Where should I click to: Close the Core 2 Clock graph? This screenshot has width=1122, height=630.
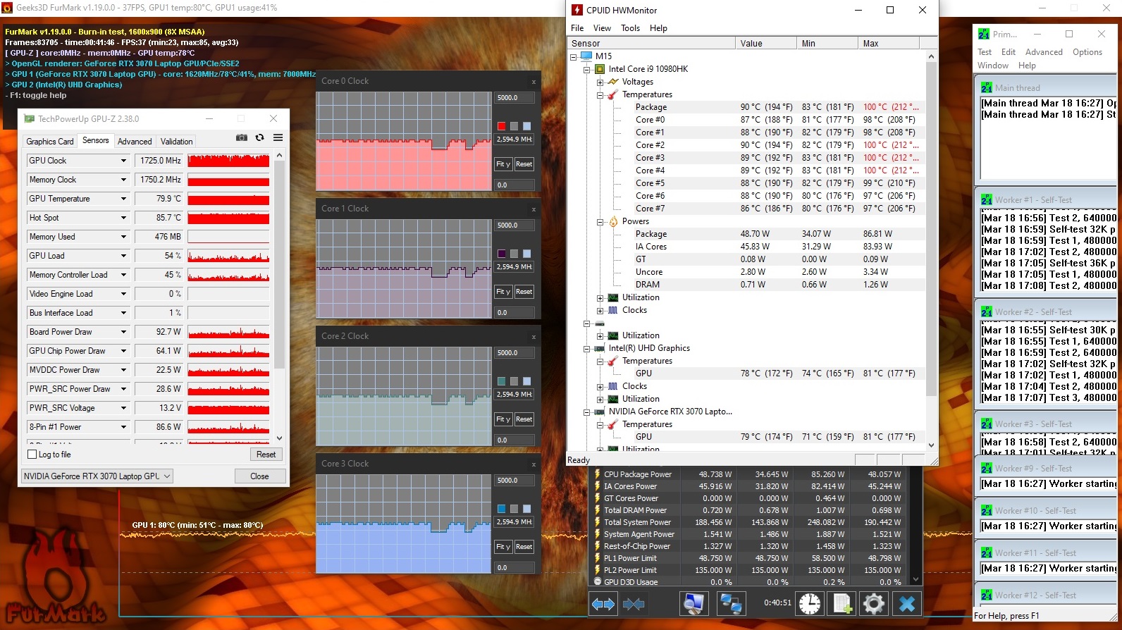tap(534, 337)
